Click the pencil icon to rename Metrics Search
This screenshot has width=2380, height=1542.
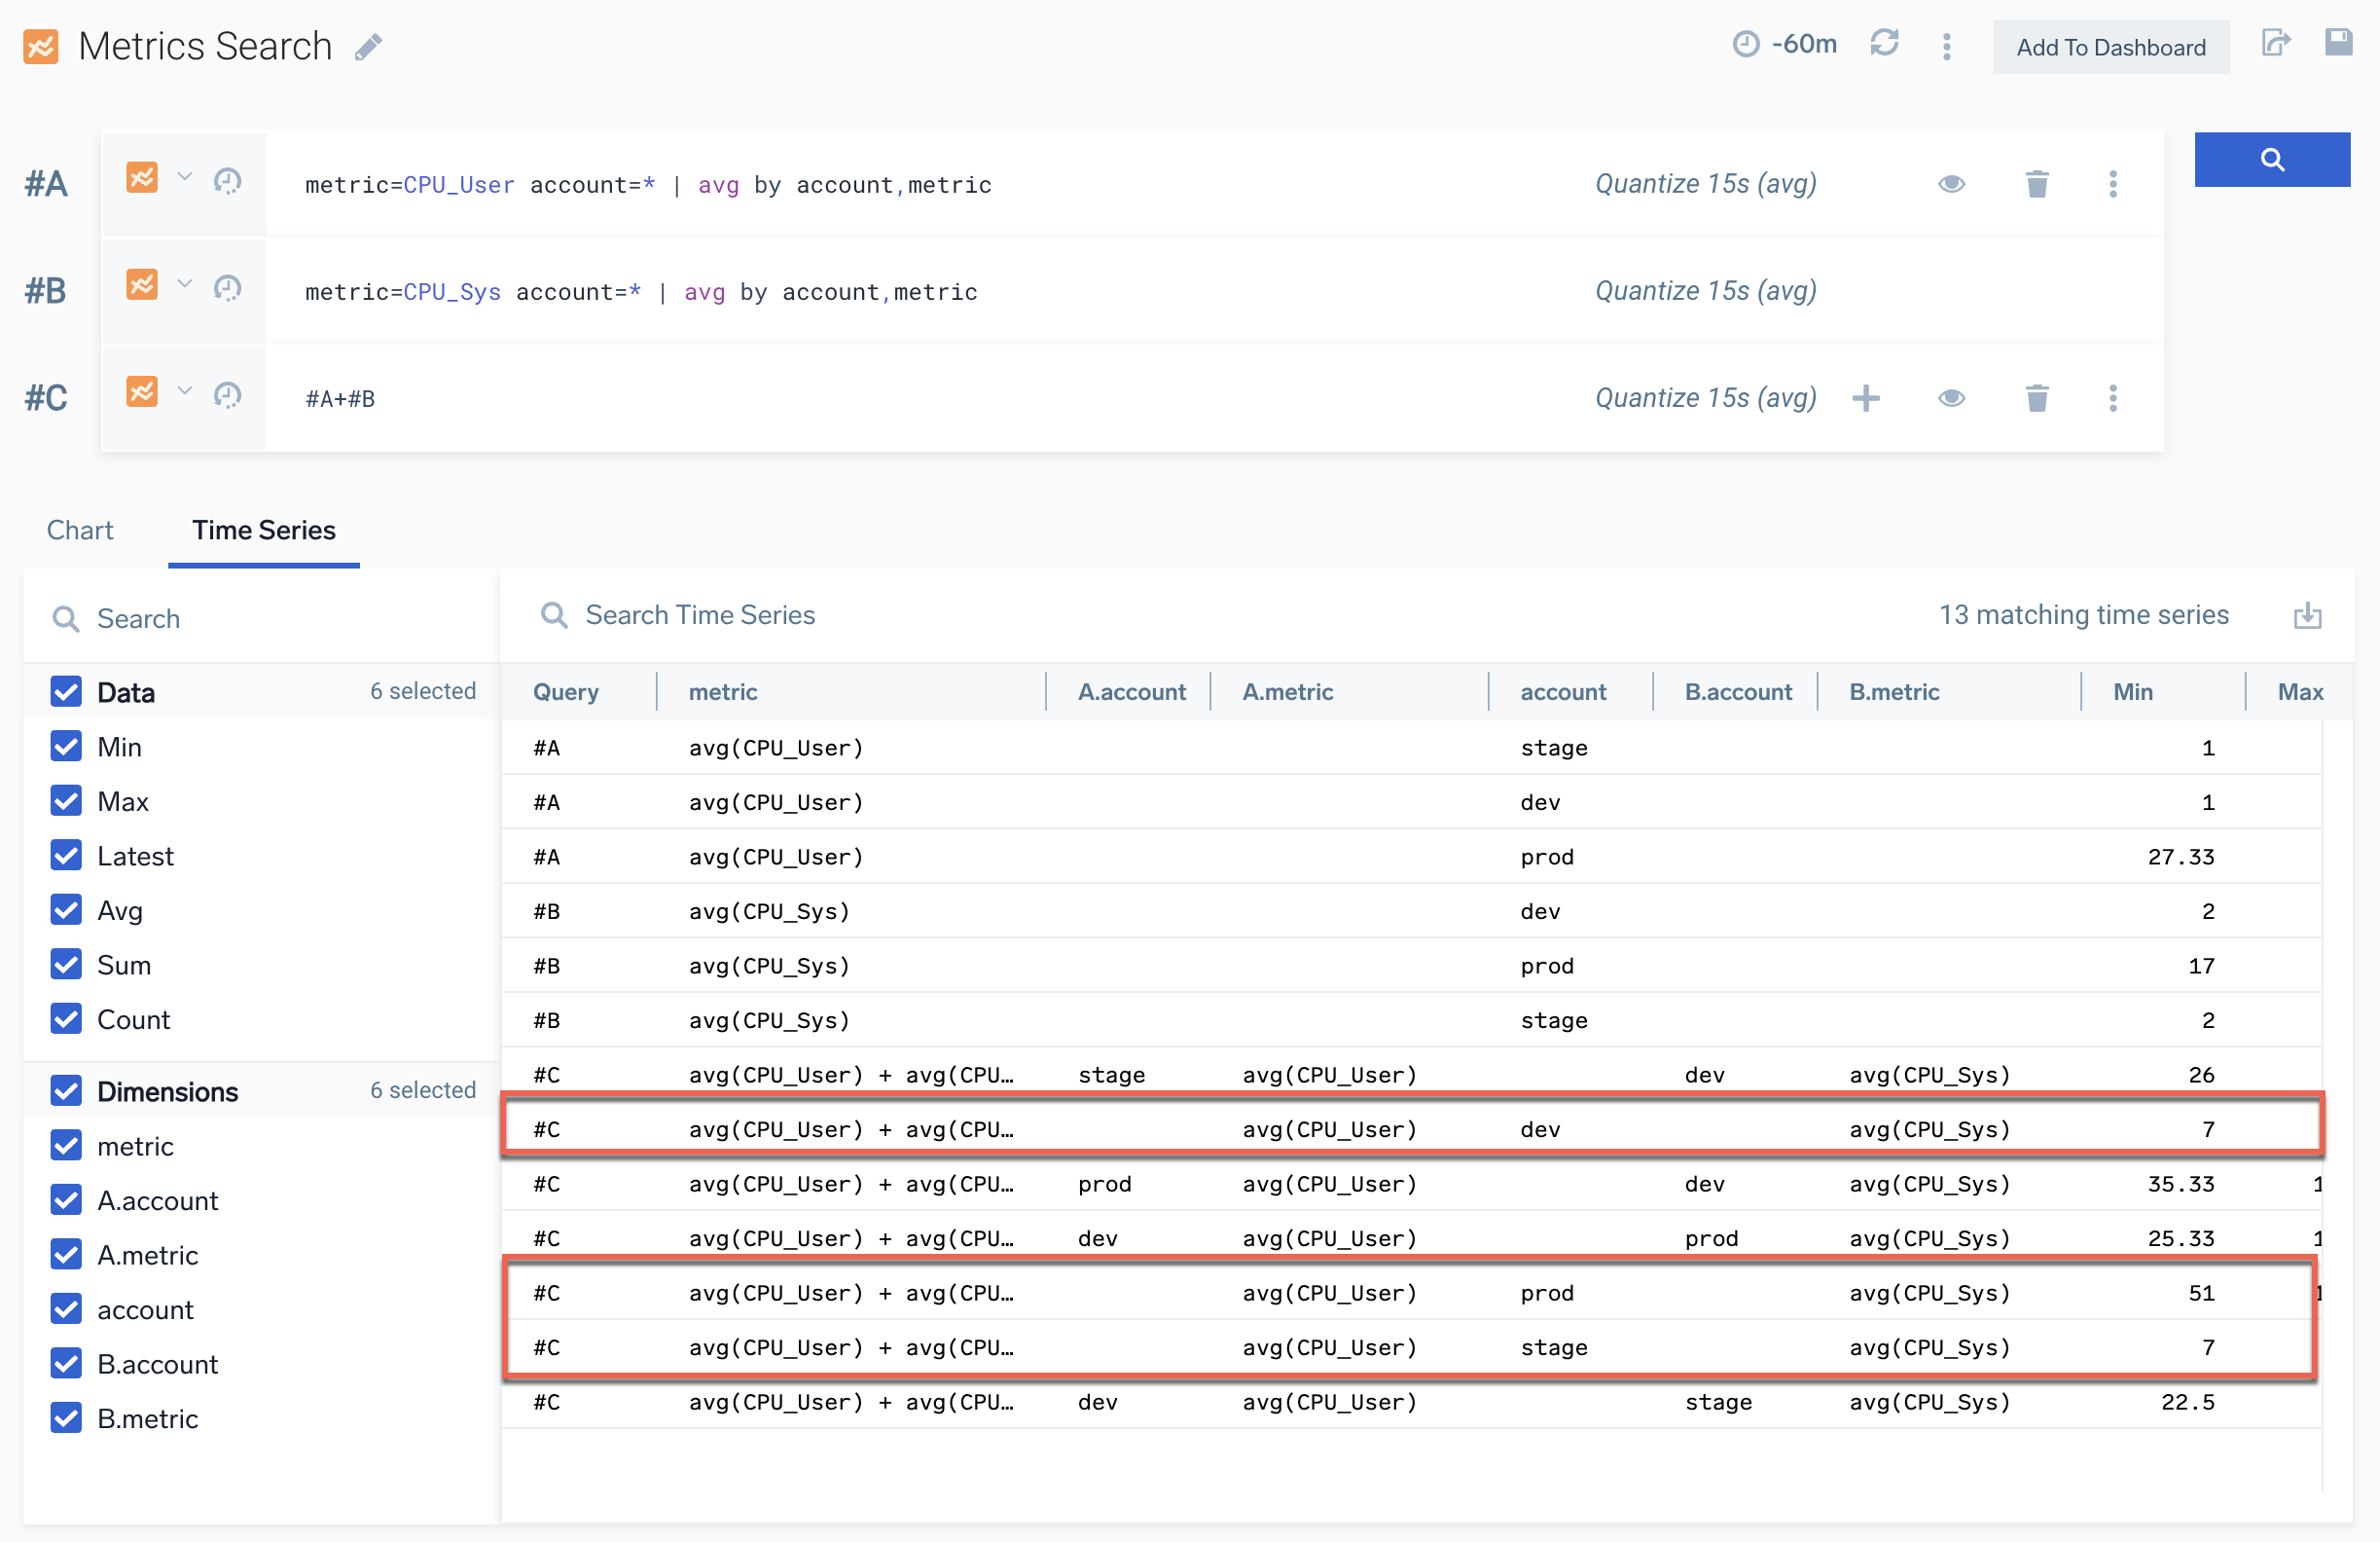pos(368,47)
